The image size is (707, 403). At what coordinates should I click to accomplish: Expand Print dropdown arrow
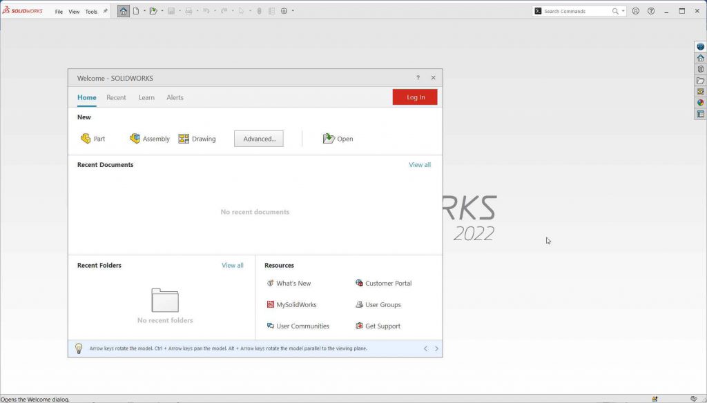197,11
